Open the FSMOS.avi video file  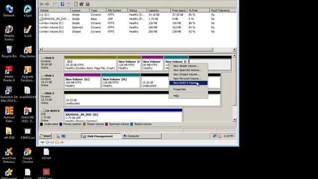pos(28,133)
